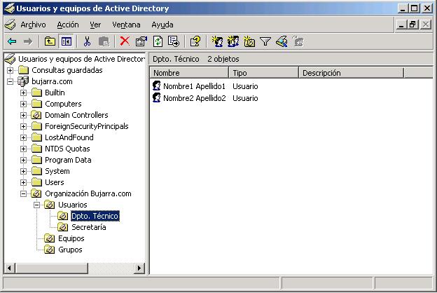Click the tree pane horizontal scrollbar thumb
Image resolution: width=437 pixels, height=293 pixels.
tap(51, 268)
